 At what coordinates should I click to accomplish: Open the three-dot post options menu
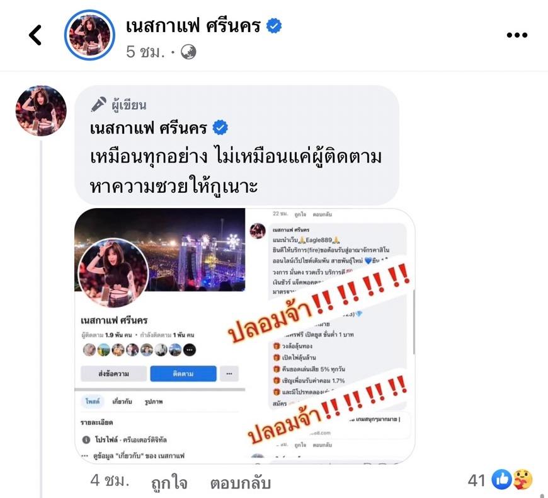click(517, 35)
